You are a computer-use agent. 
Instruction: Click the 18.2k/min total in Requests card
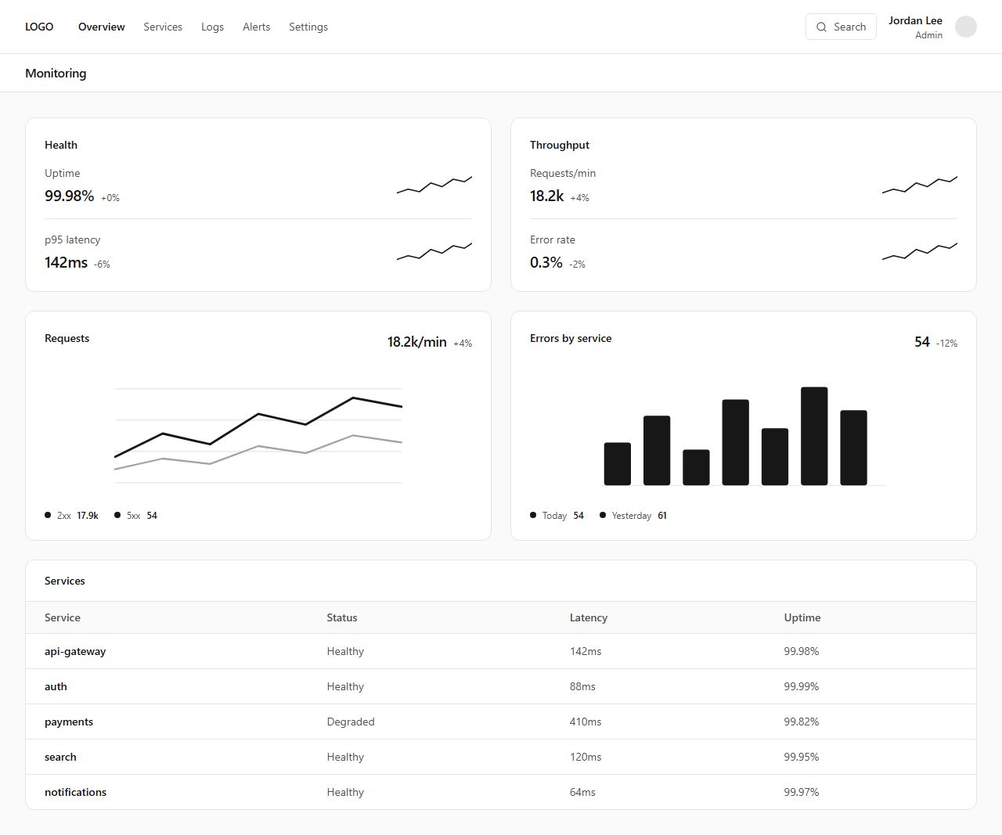tap(416, 342)
